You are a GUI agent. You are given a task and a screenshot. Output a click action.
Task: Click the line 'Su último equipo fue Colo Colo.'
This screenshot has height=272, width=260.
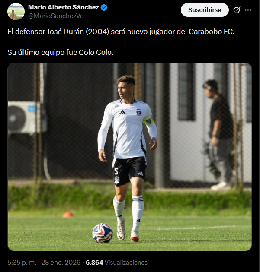tap(61, 52)
